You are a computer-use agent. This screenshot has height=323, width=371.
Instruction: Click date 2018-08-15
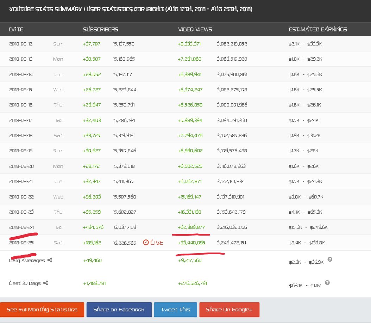coord(21,90)
